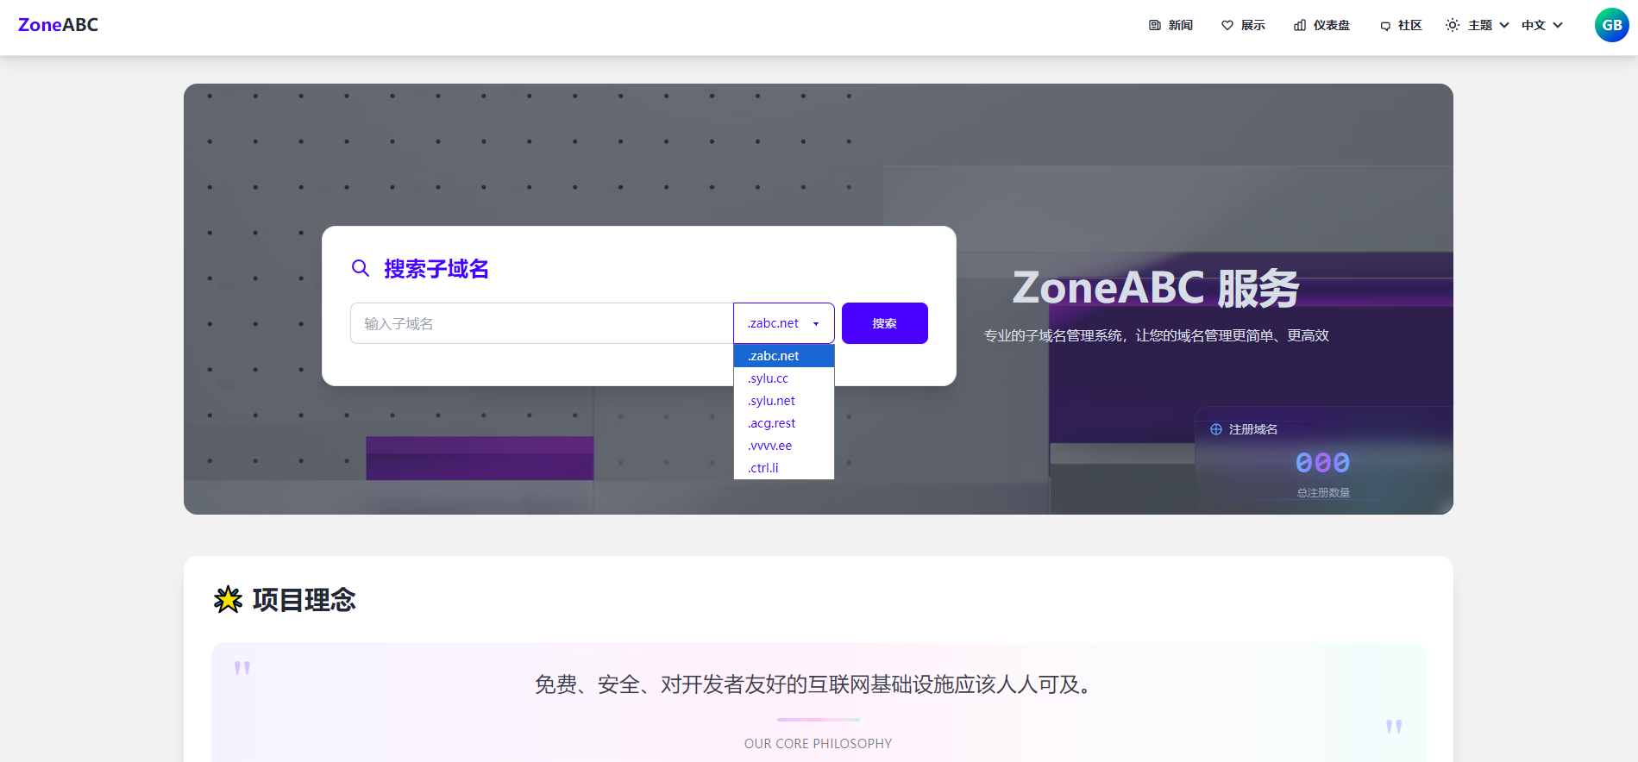Click the chat bubble icon for 社区
Screen dimensions: 1638x762
pyautogui.click(x=1385, y=26)
